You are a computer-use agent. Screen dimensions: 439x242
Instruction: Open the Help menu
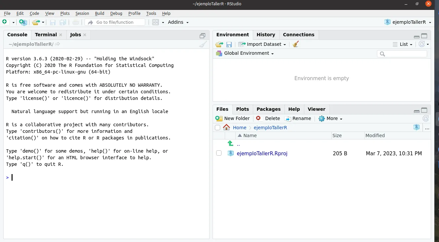(166, 13)
